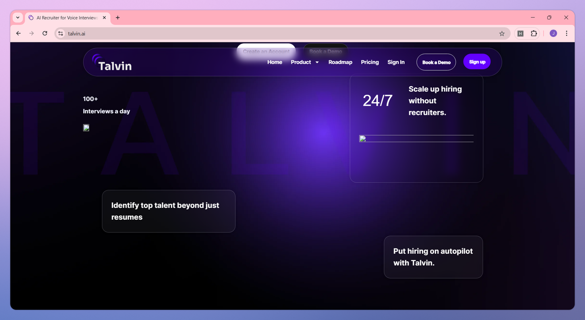Click the outlined Book a Demo button in navbar

coord(436,62)
